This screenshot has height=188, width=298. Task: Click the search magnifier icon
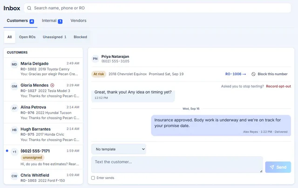pyautogui.click(x=29, y=8)
